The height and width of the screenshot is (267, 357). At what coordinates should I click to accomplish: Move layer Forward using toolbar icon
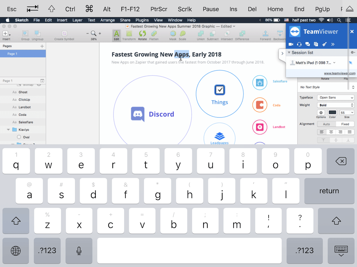tap(265, 35)
